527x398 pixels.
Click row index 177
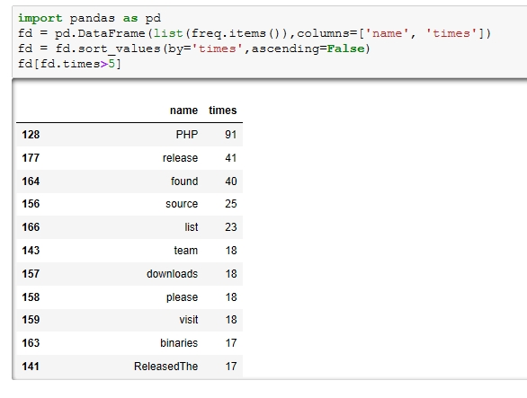(x=31, y=158)
